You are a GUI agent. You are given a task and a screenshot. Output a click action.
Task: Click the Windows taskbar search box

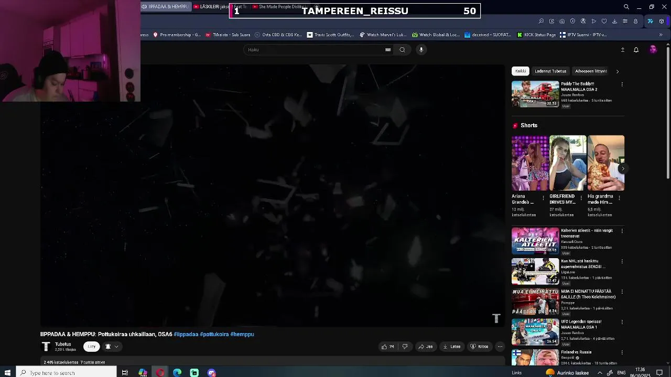click(x=66, y=373)
